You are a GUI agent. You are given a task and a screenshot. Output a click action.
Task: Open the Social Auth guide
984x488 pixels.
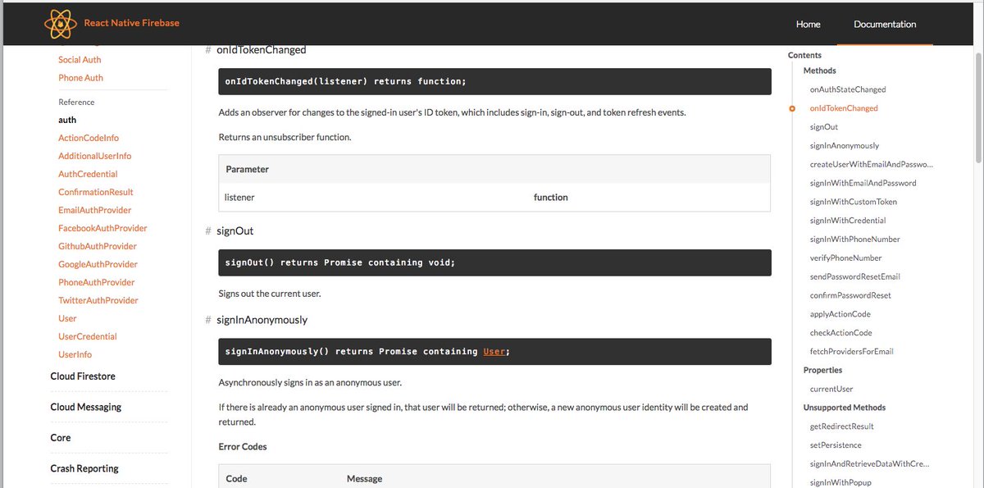pyautogui.click(x=79, y=59)
